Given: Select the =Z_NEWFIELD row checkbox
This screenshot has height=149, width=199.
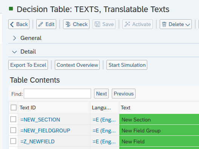Looking at the screenshot, I should click(13, 141).
